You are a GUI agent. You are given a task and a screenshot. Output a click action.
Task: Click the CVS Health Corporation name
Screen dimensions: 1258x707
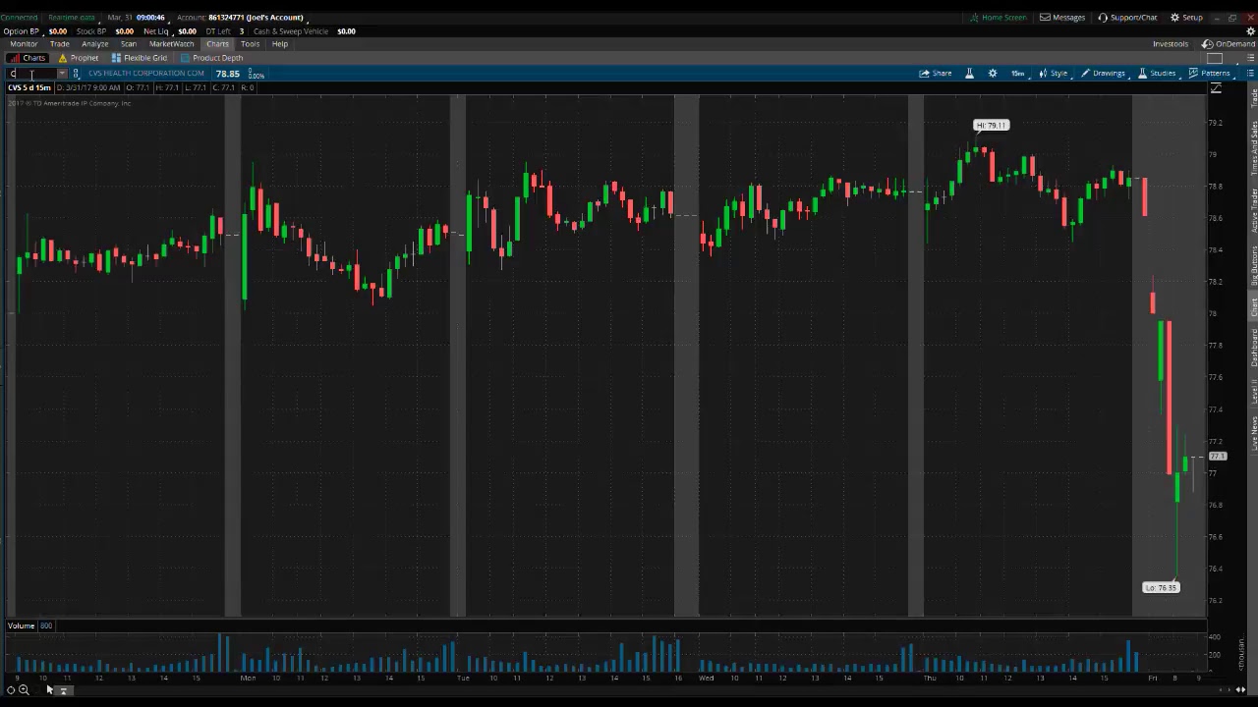[146, 74]
